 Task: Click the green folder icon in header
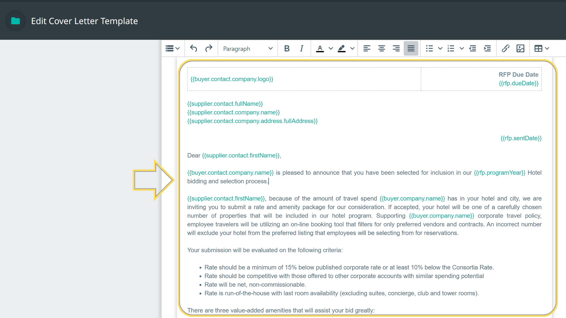pyautogui.click(x=15, y=21)
